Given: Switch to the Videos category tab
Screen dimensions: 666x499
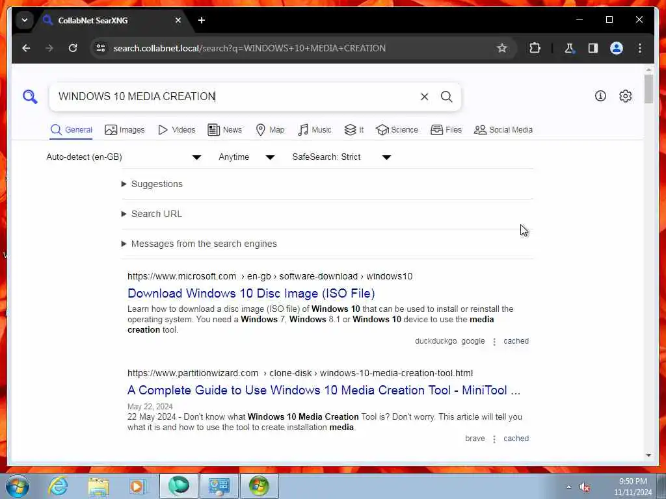Looking at the screenshot, I should pos(176,130).
